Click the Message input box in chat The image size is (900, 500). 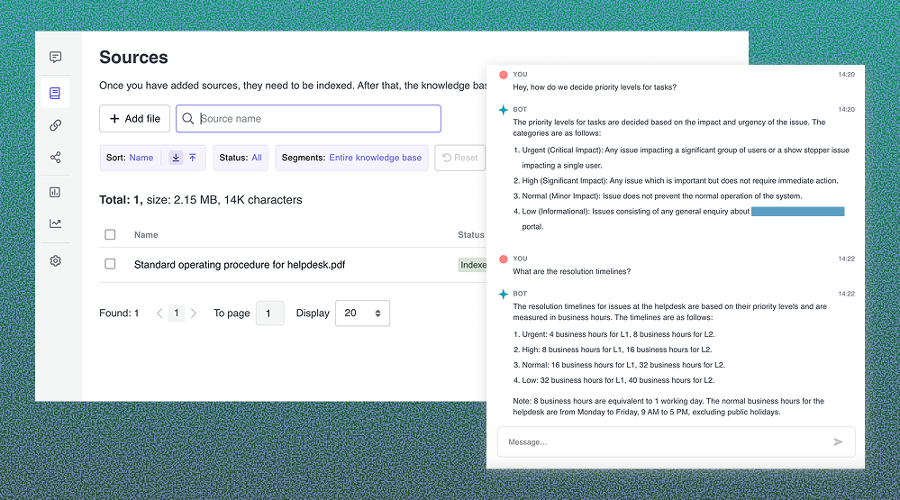(662, 441)
